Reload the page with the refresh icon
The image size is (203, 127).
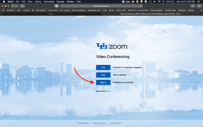(x=141, y=6)
